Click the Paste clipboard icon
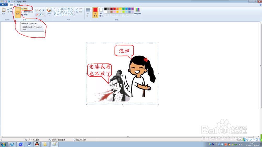Screen dimensions: 262x147 click(3, 10)
